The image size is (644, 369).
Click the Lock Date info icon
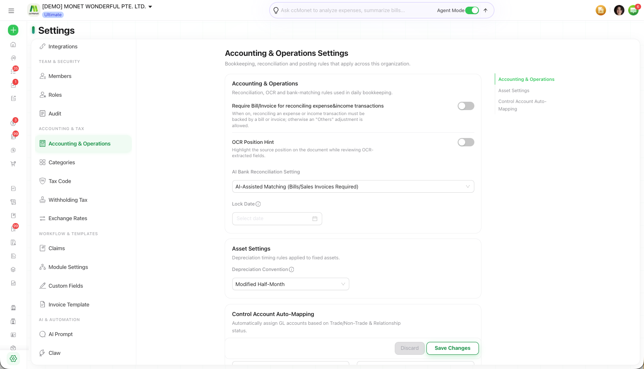[258, 204]
